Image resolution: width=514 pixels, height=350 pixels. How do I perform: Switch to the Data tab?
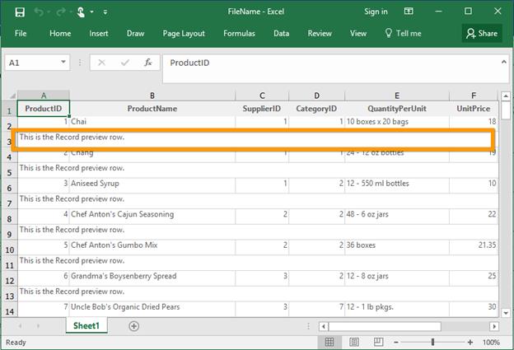[x=281, y=34]
